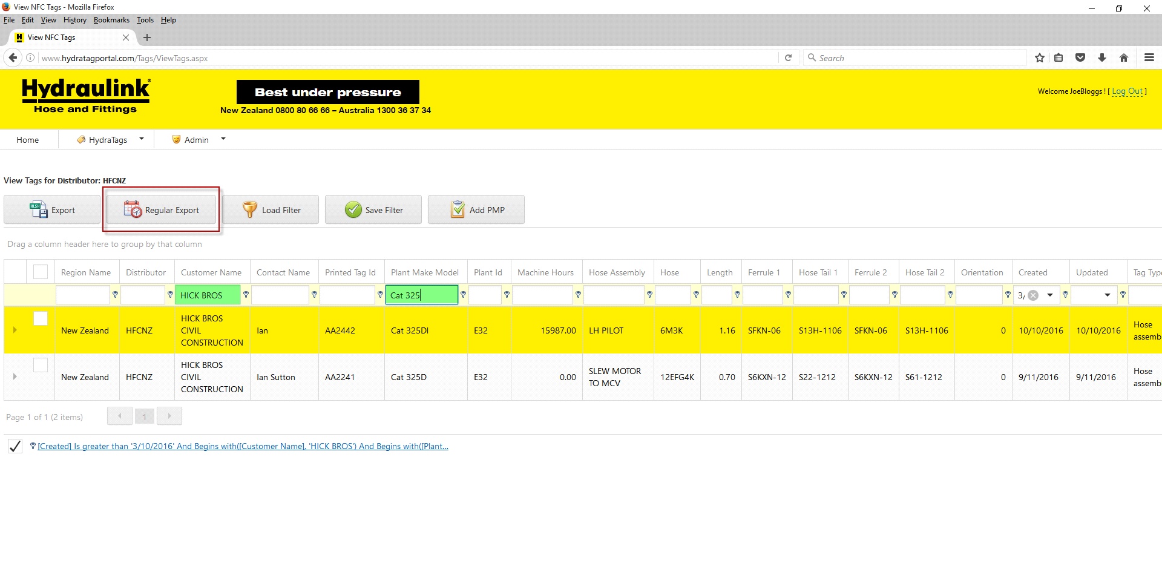Viewport: 1162px width, 575px height.
Task: Sort by Customer Name column header
Action: coord(211,272)
